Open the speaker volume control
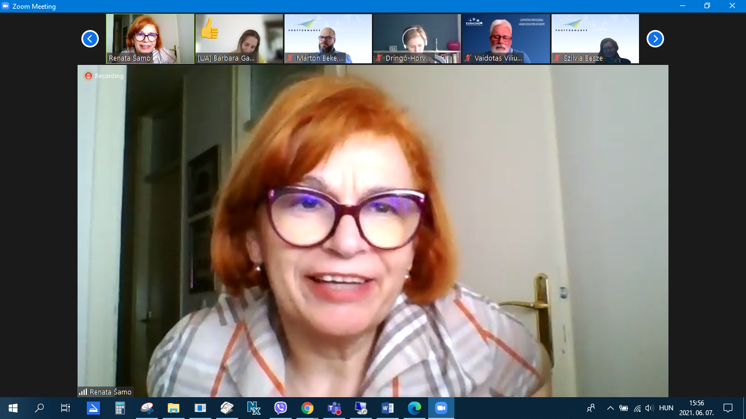 (649, 408)
